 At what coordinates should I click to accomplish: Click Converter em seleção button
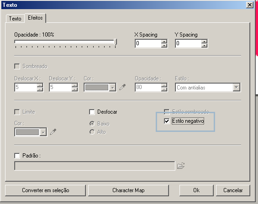pyautogui.click(x=46, y=190)
